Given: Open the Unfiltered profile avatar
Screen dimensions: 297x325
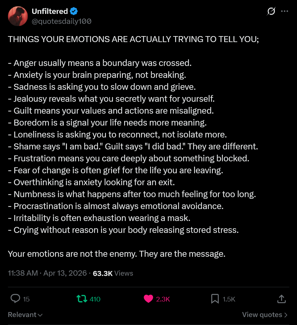Looking at the screenshot, I should coord(18,16).
